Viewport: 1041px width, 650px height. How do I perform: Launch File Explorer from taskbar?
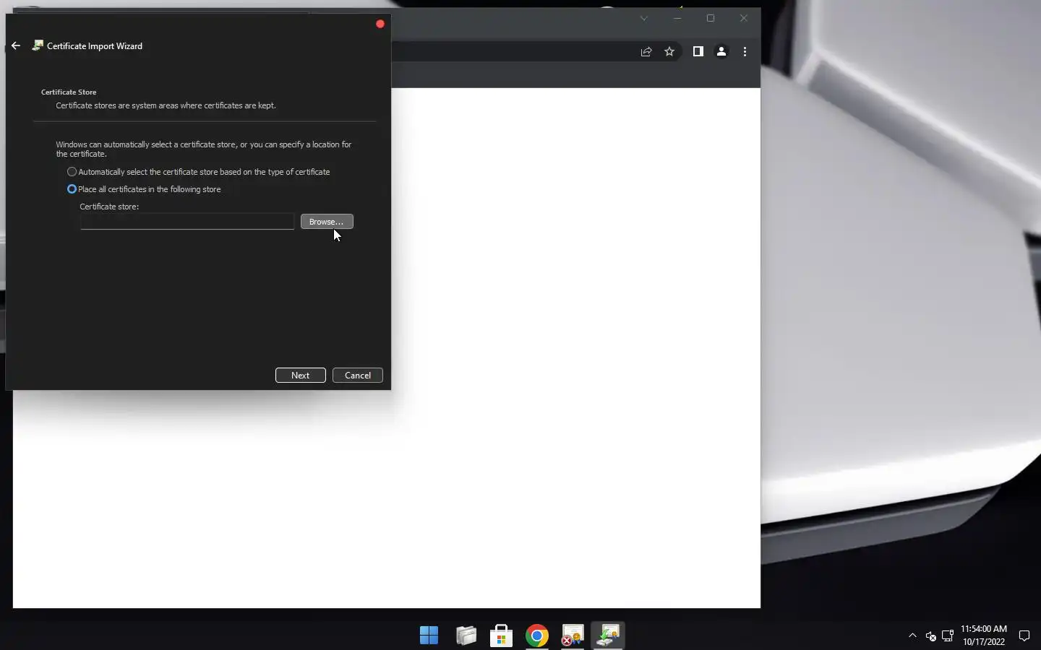pyautogui.click(x=466, y=636)
